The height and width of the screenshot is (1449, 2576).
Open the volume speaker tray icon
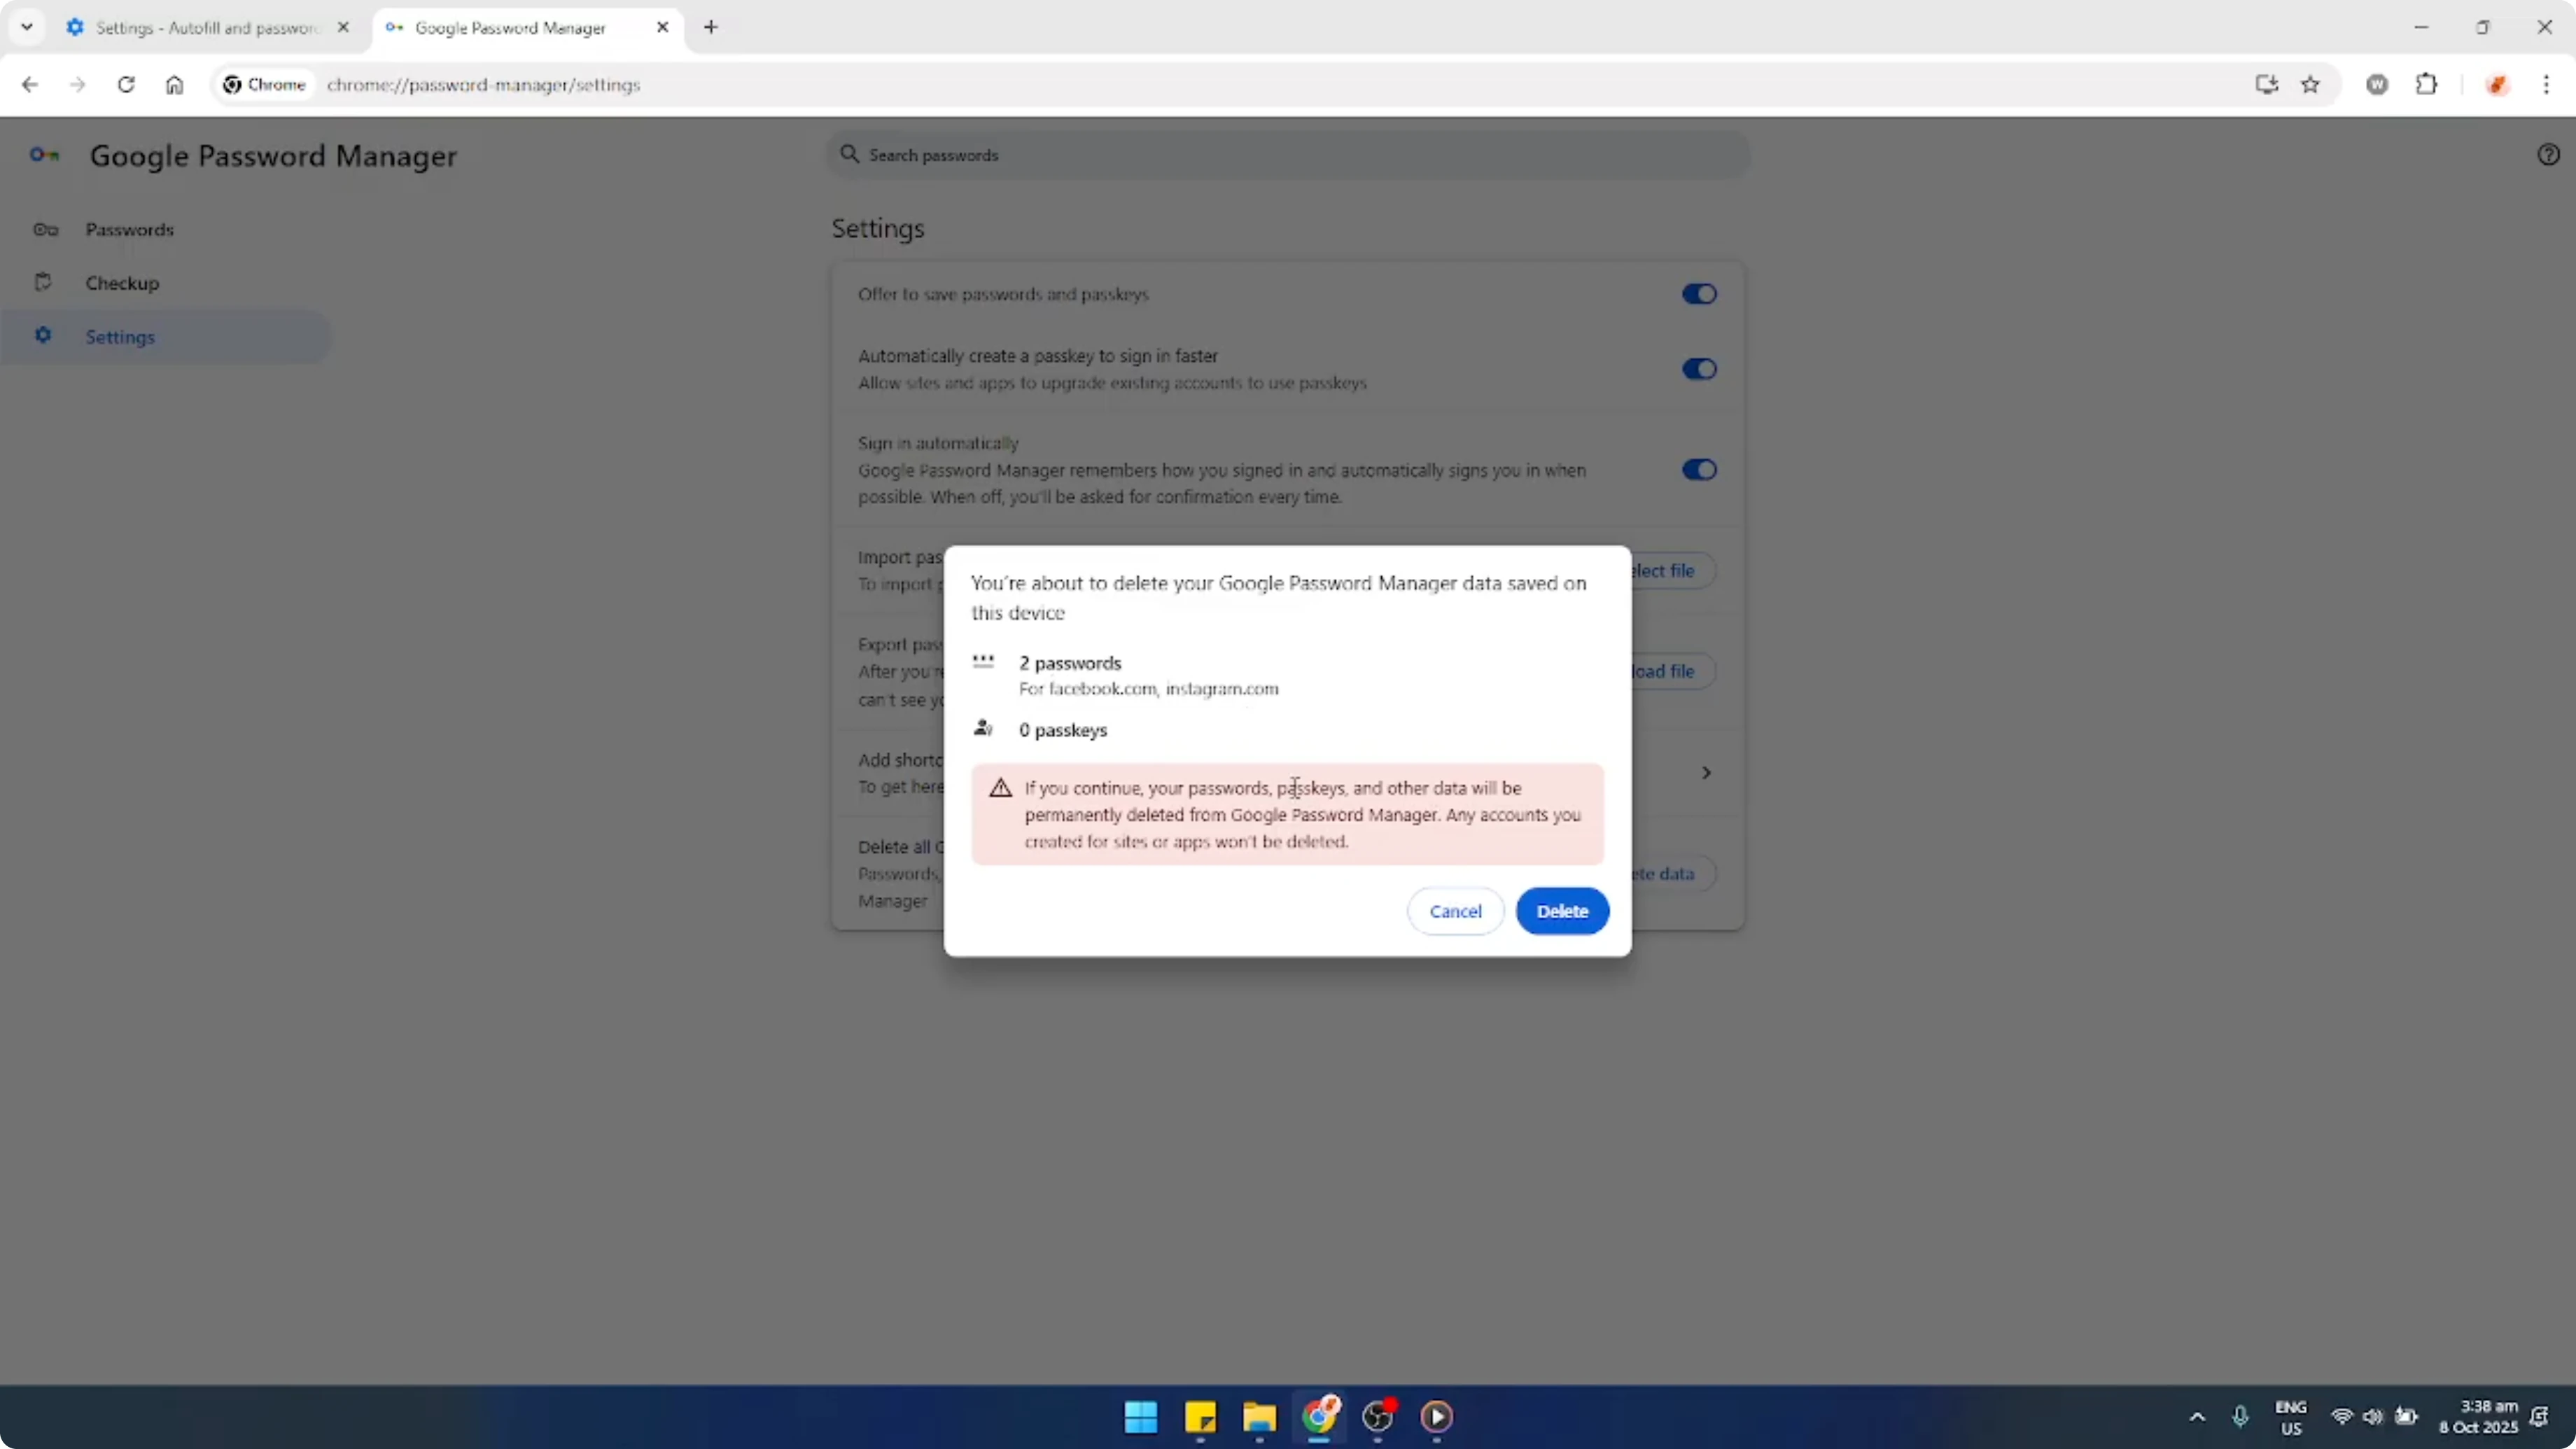coord(2373,1417)
